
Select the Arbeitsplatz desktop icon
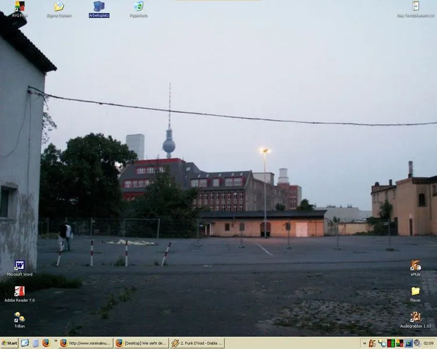[98, 7]
